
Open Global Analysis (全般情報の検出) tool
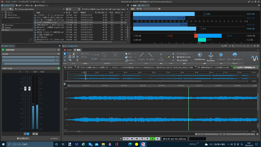click(x=200, y=56)
